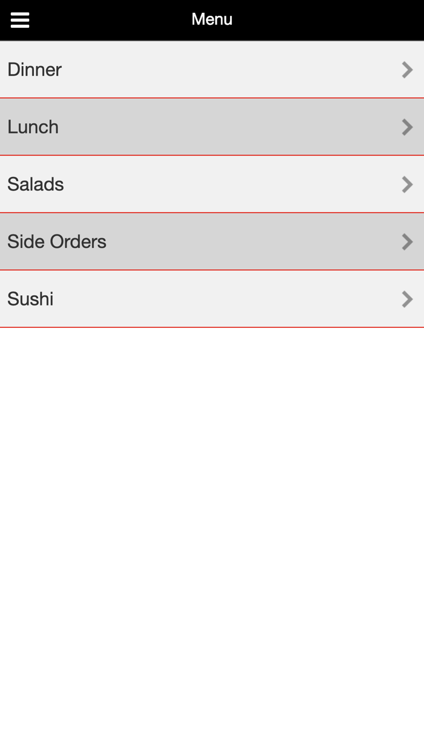The height and width of the screenshot is (754, 424).
Task: Hit the right arrow beside Sushi
Action: point(407,299)
